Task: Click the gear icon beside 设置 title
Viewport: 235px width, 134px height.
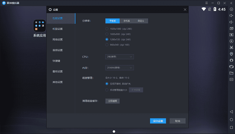Action: click(x=50, y=10)
